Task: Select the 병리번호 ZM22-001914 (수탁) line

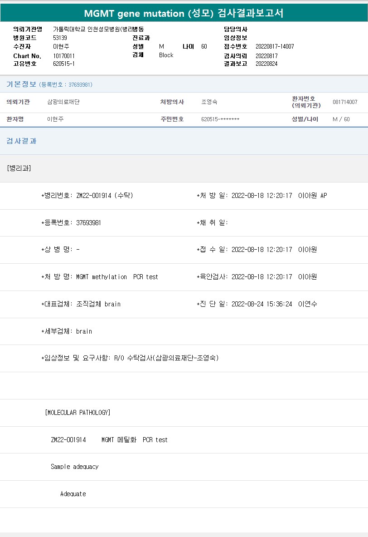Action: [x=87, y=196]
